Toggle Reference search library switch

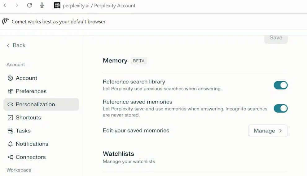click(281, 85)
